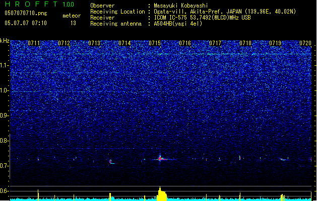Click the 0.9 frequency axis label

click(4, 116)
